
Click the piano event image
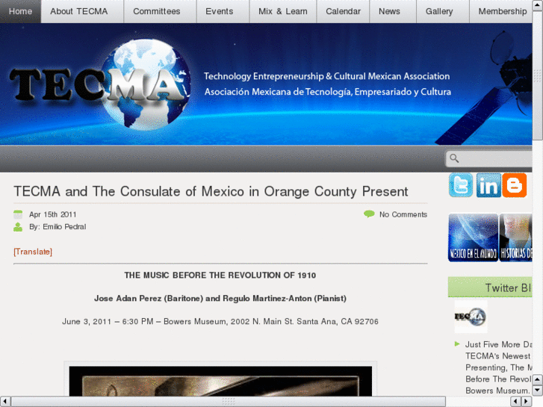[220, 381]
